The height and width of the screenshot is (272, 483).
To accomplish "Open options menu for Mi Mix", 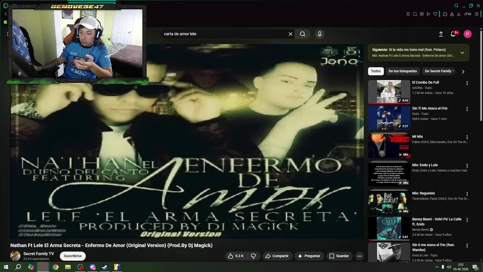I will point(467,138).
